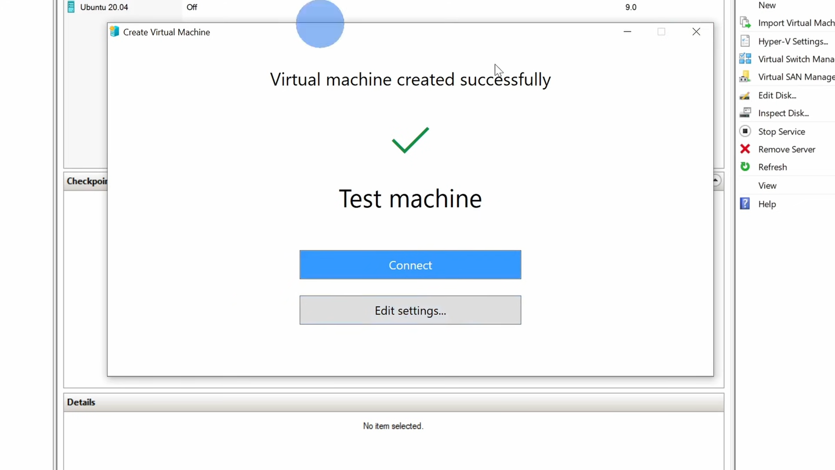The width and height of the screenshot is (835, 470).
Task: Select the Virtual Switch Manager icon
Action: [745, 59]
